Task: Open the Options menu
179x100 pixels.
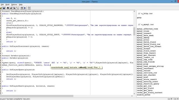Action: (x=14, y=4)
